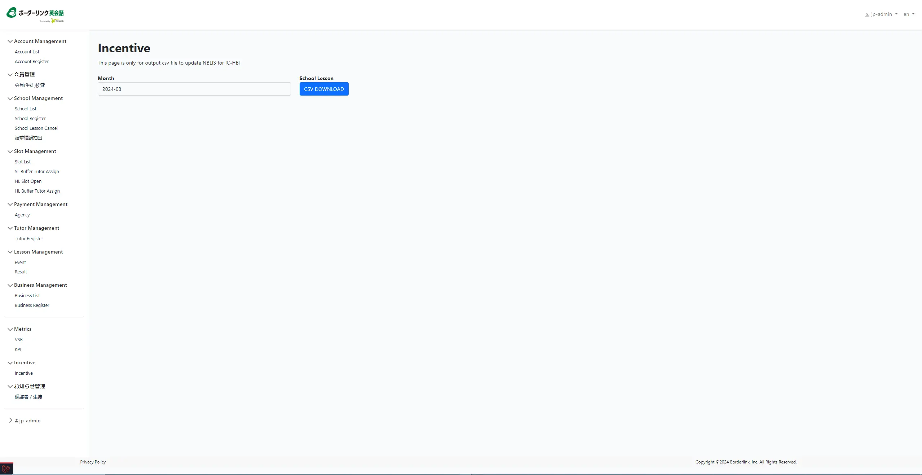Screen dimensions: 922x475
Task: Collapse the Account Management section
Action: [10, 41]
